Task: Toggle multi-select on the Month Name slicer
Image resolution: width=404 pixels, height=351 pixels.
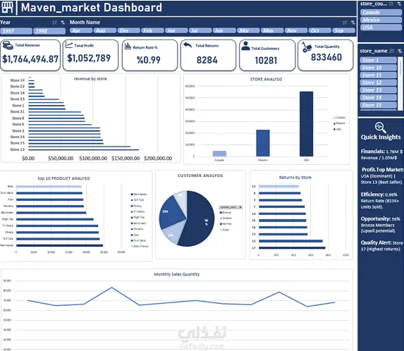Action: tap(345, 23)
